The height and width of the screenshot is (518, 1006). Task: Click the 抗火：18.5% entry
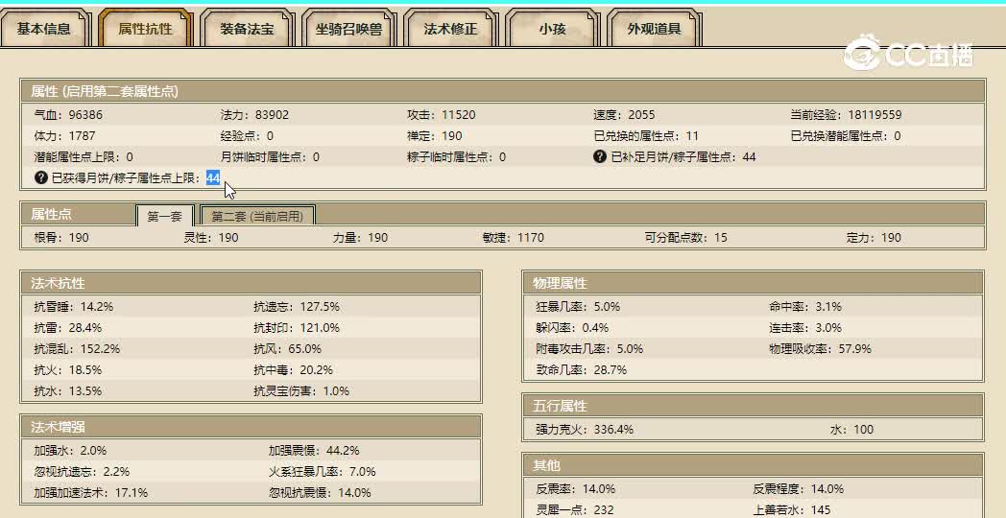[67, 370]
